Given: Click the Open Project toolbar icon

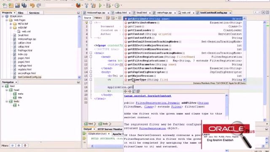Looking at the screenshot, I should [17, 5].
